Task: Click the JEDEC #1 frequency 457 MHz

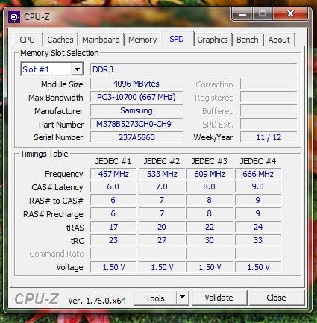Action: tap(113, 174)
